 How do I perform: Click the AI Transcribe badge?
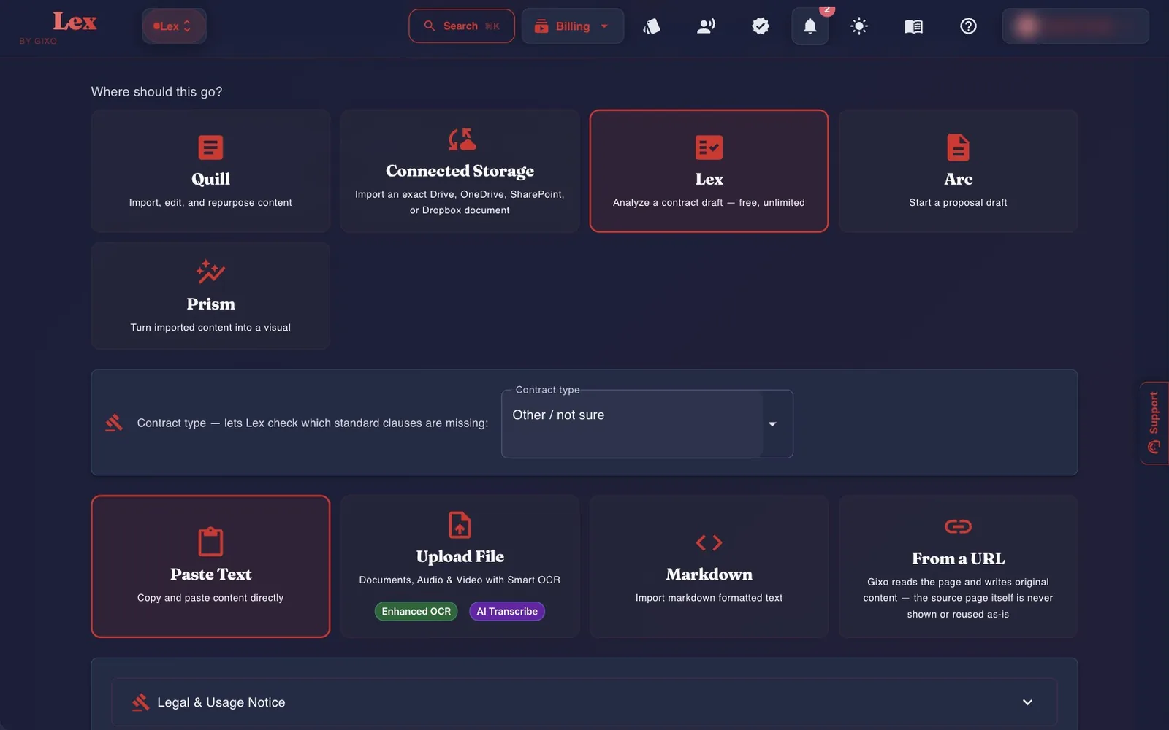507,611
